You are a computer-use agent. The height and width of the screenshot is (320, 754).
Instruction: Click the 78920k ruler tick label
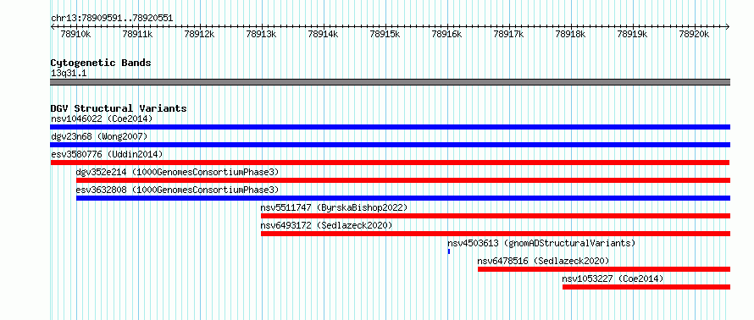695,34
